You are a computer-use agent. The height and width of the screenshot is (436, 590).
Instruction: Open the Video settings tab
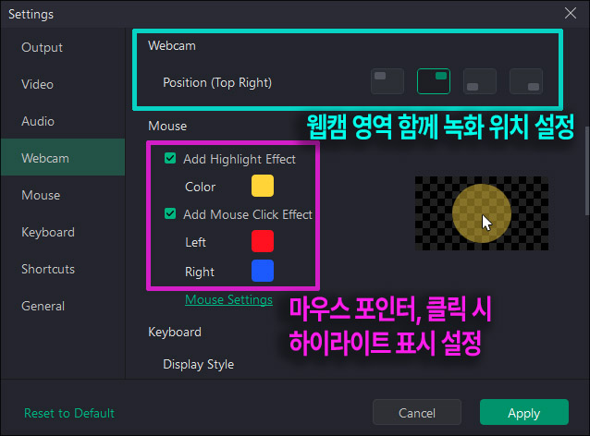63,84
